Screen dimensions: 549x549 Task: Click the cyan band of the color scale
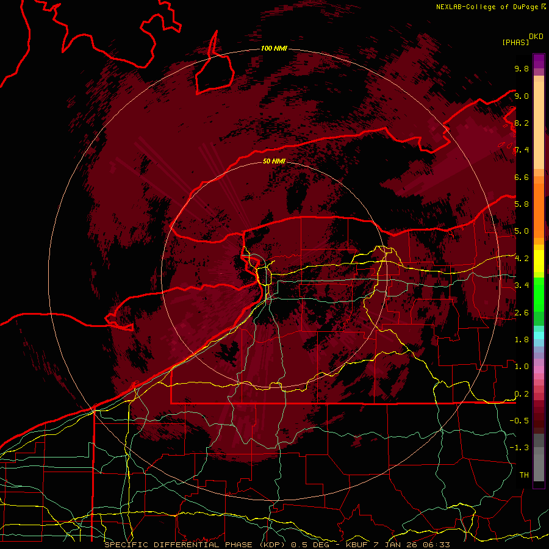tap(539, 335)
